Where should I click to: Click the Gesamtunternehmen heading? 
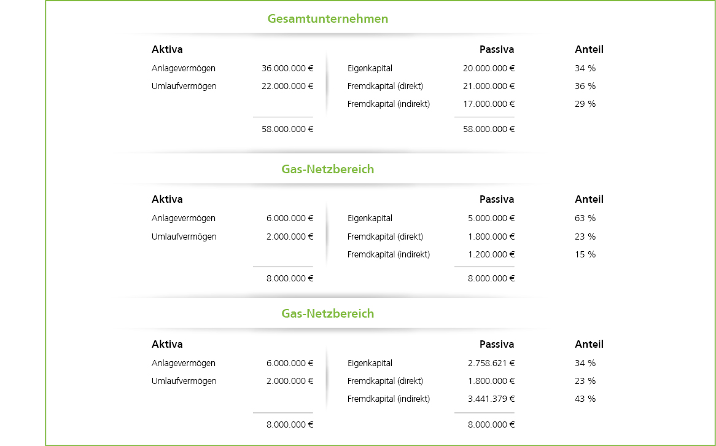pos(327,18)
